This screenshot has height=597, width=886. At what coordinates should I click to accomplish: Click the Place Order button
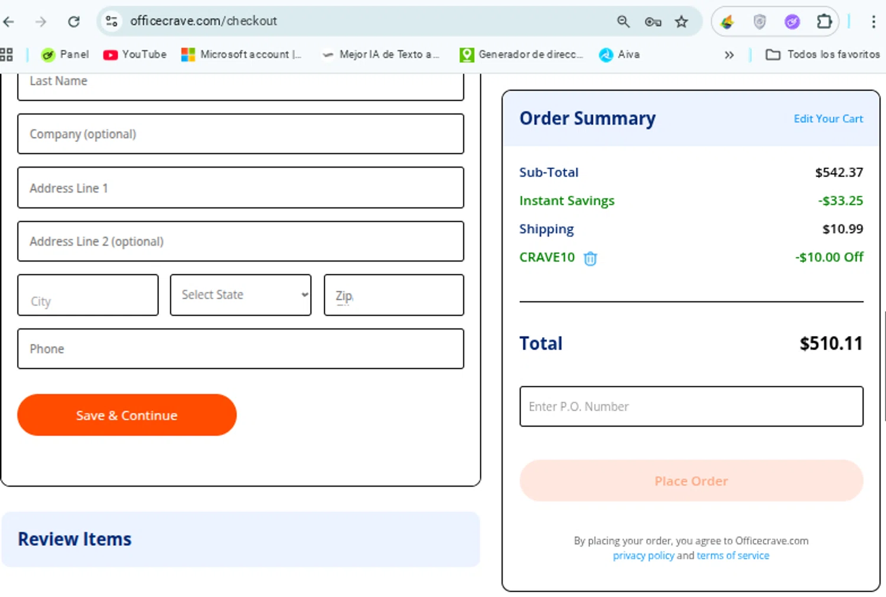691,481
